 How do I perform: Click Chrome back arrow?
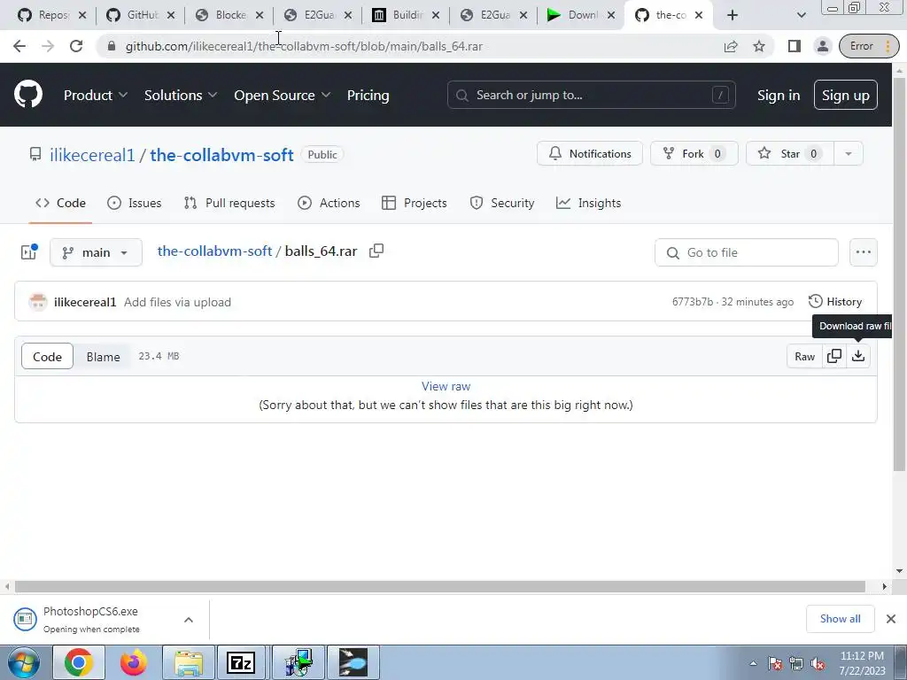(19, 46)
